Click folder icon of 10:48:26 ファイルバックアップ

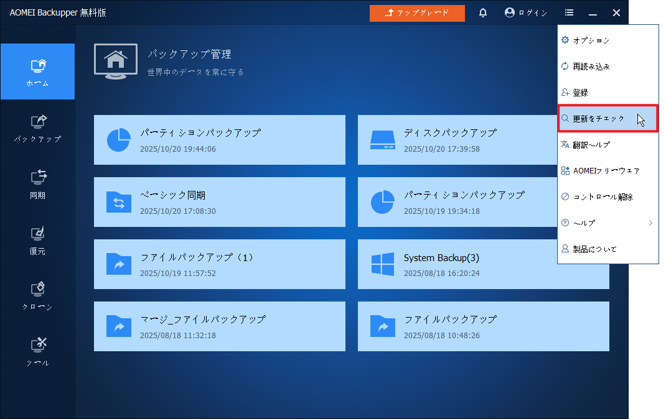pos(383,326)
